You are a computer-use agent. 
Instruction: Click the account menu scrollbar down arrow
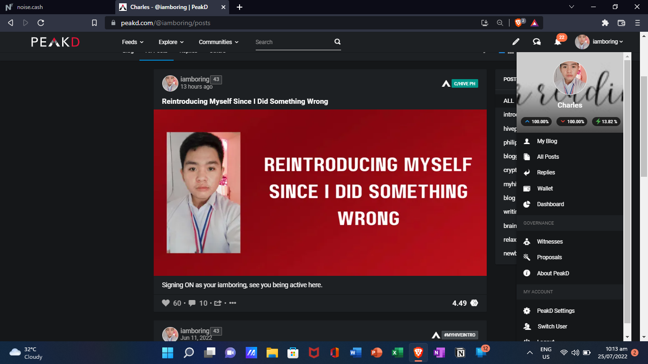click(627, 337)
